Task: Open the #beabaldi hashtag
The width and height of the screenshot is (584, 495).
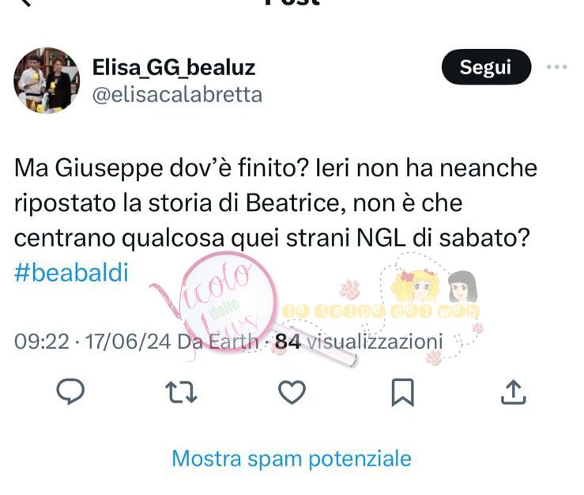Action: pos(71,273)
